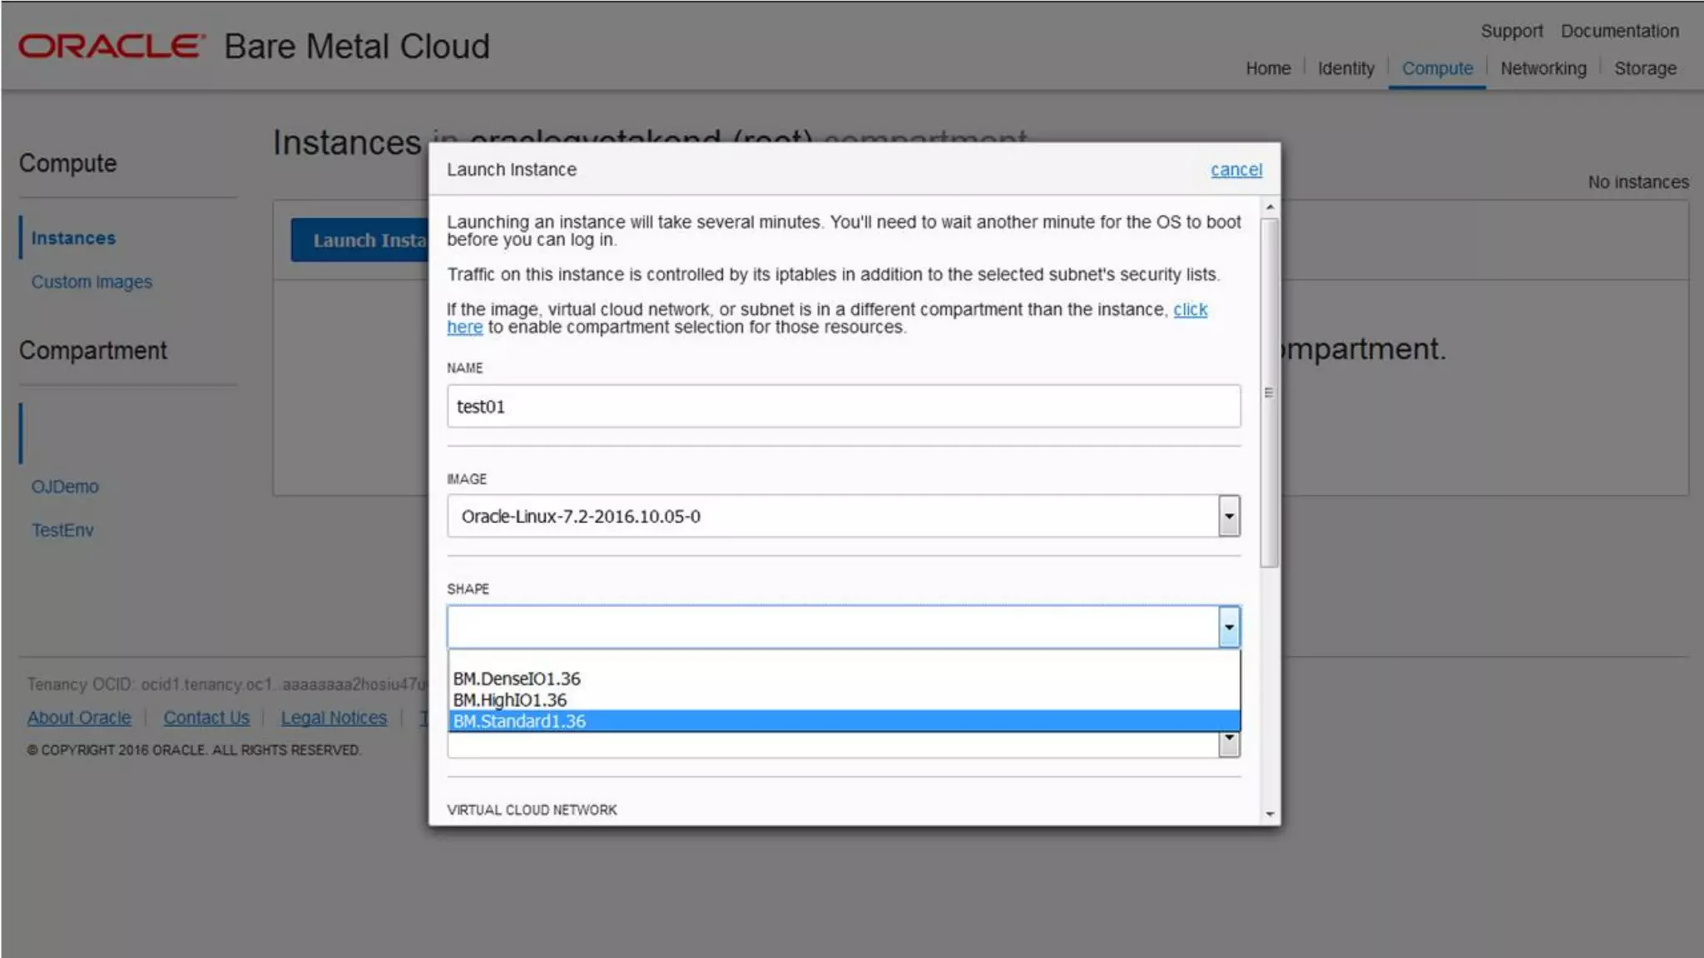Click cancel link in Launch Instance dialog
Viewport: 1704px width, 958px height.
click(1236, 170)
